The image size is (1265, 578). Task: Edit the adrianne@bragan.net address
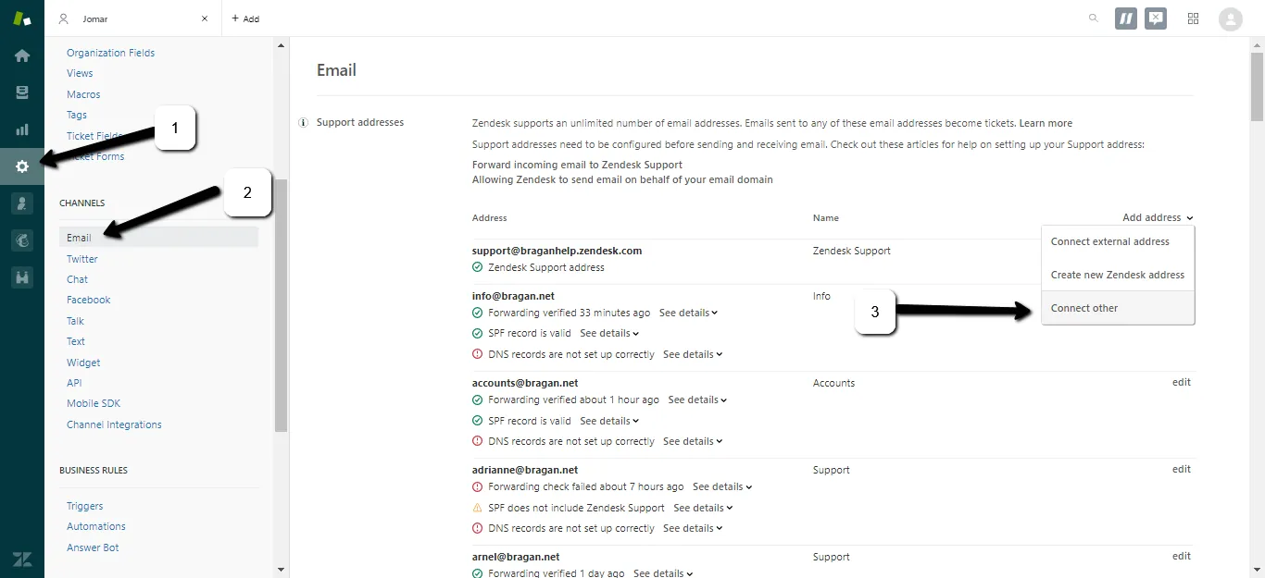coord(1182,470)
